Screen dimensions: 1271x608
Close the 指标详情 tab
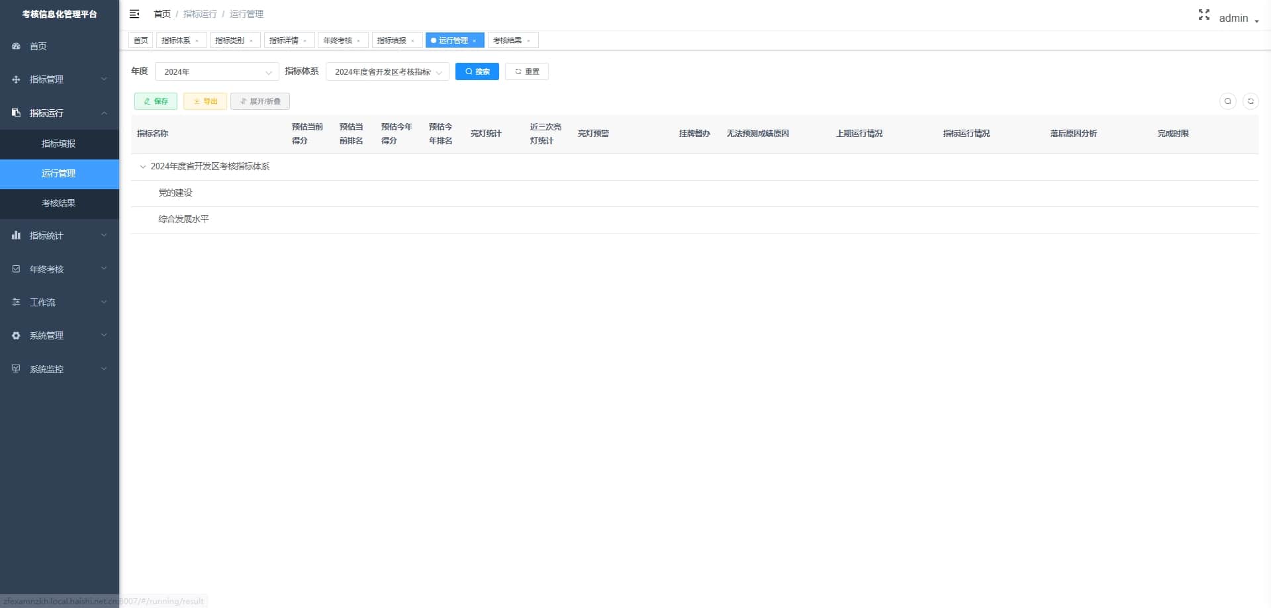tap(305, 41)
